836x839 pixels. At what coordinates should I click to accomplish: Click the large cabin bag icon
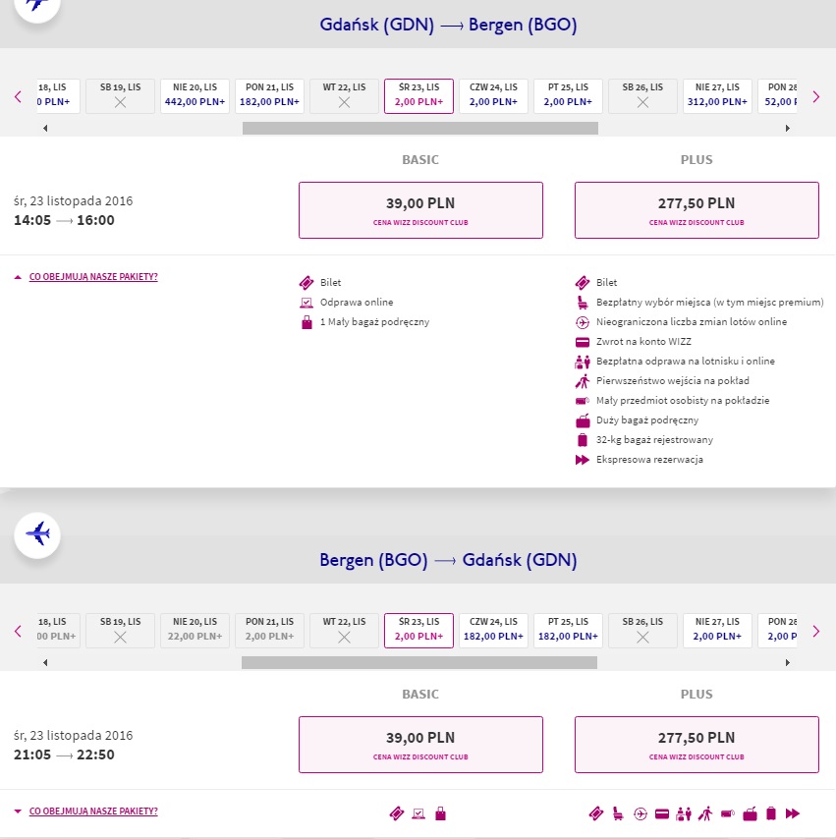click(583, 420)
